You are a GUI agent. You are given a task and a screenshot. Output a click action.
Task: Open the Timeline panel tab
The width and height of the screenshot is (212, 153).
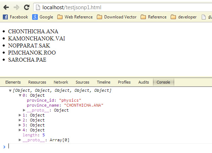[x=104, y=82]
